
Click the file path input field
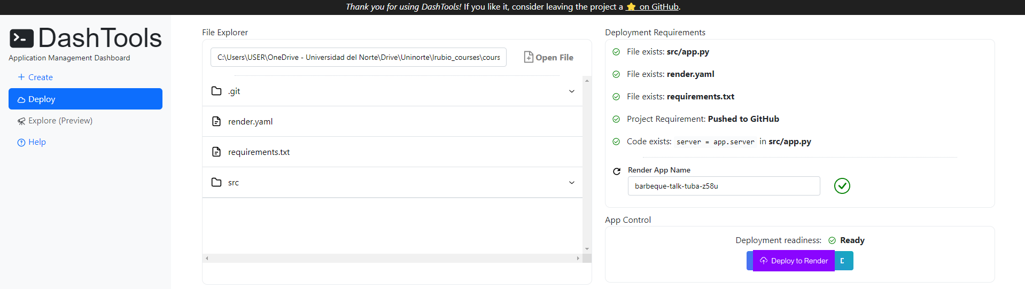(359, 57)
